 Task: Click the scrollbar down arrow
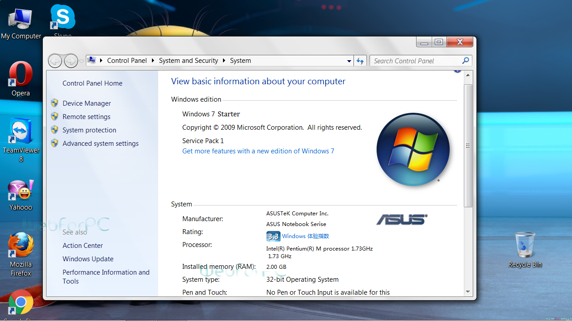468,292
